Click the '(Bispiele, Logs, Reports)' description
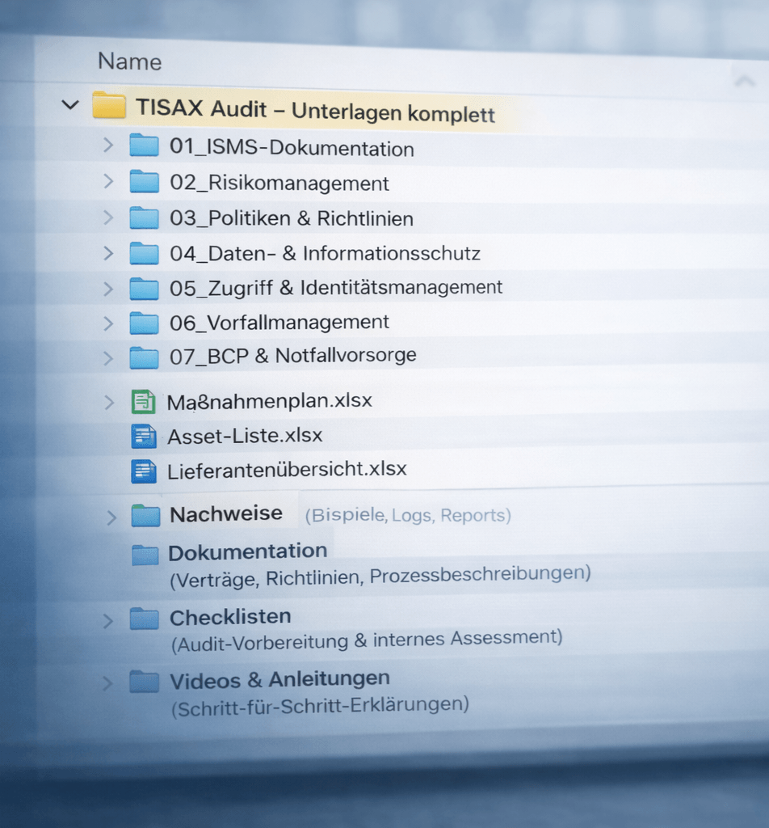Screen dimensions: 769x828 point(408,515)
